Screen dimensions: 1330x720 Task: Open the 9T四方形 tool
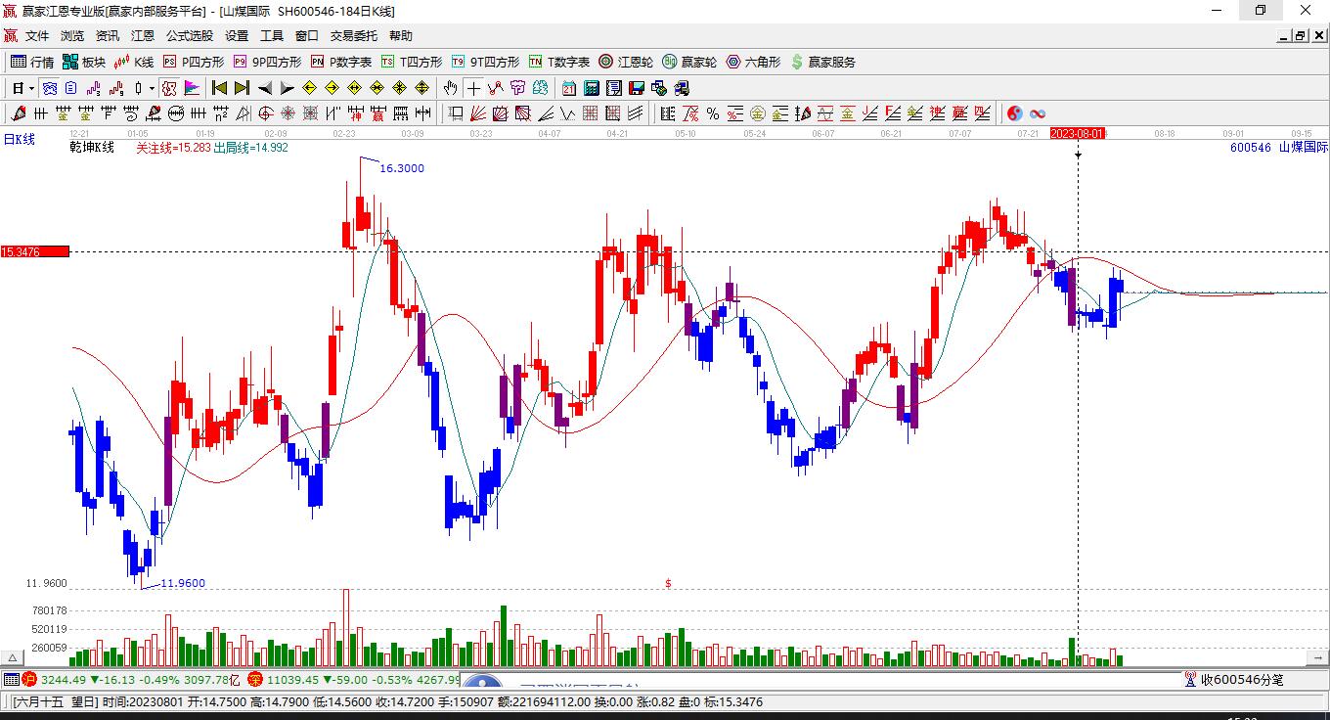(x=484, y=62)
